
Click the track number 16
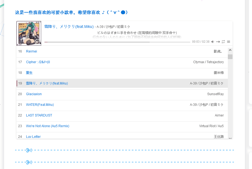(x=20, y=51)
